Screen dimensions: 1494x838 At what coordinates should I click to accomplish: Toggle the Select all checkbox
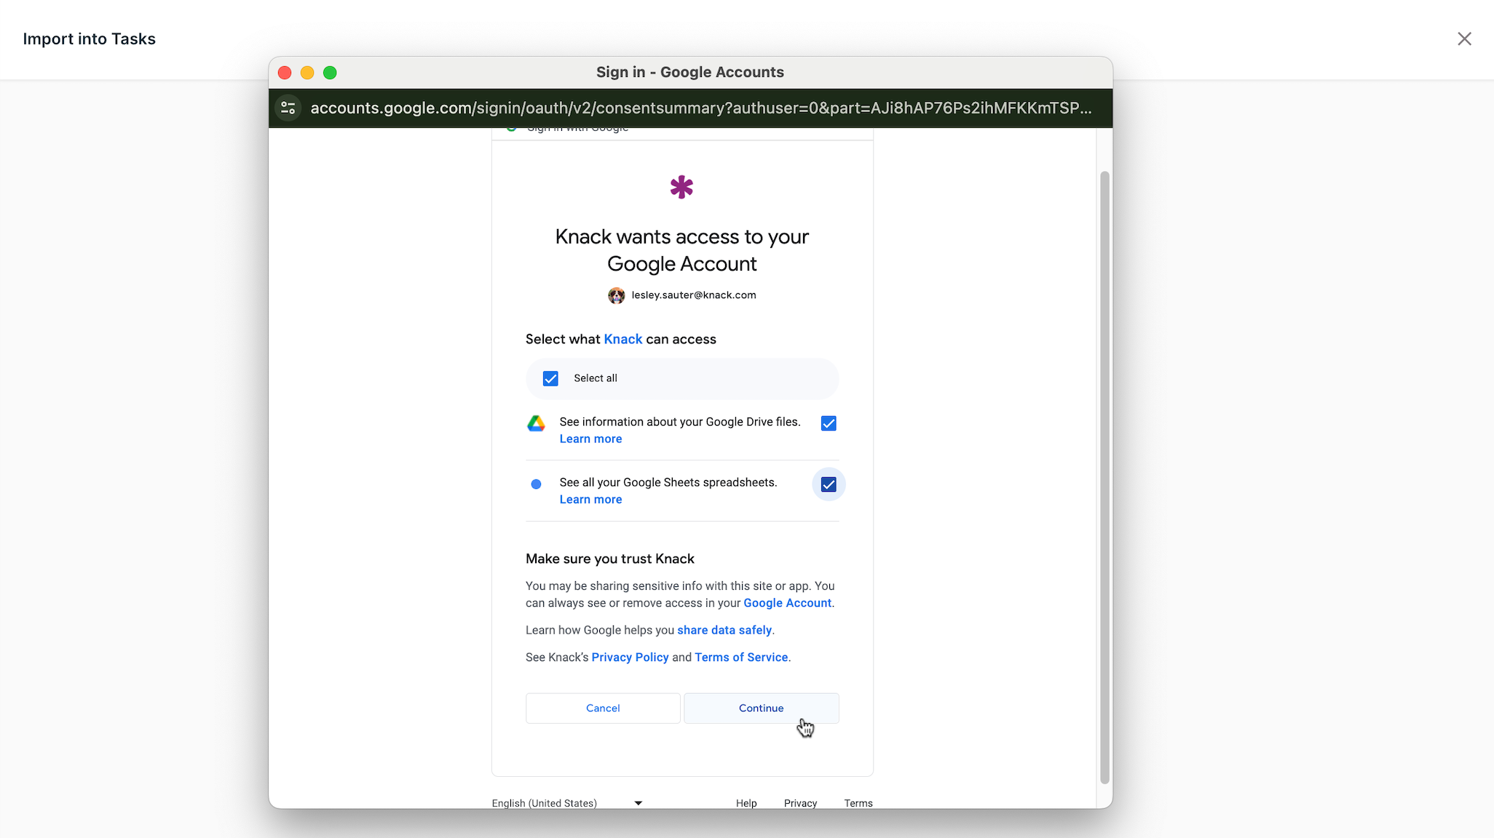(550, 378)
